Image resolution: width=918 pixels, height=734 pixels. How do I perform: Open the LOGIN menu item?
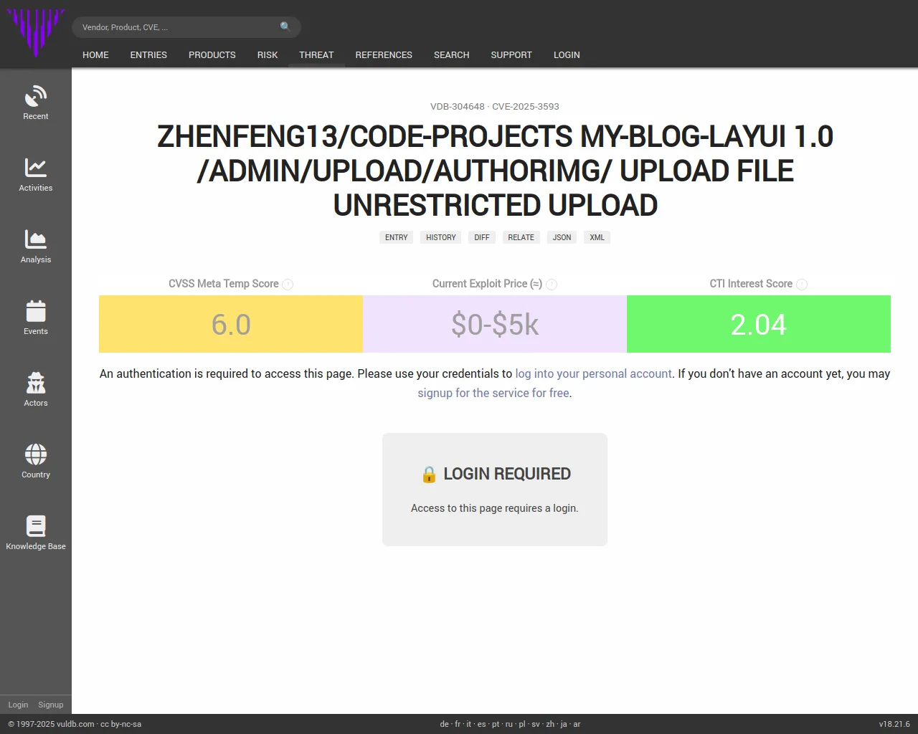[x=567, y=54]
